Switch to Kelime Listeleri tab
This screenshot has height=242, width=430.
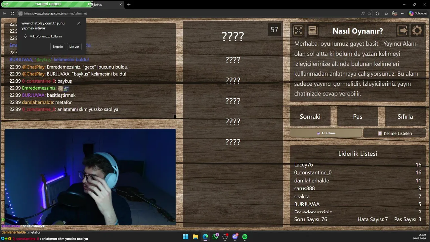coord(394,133)
